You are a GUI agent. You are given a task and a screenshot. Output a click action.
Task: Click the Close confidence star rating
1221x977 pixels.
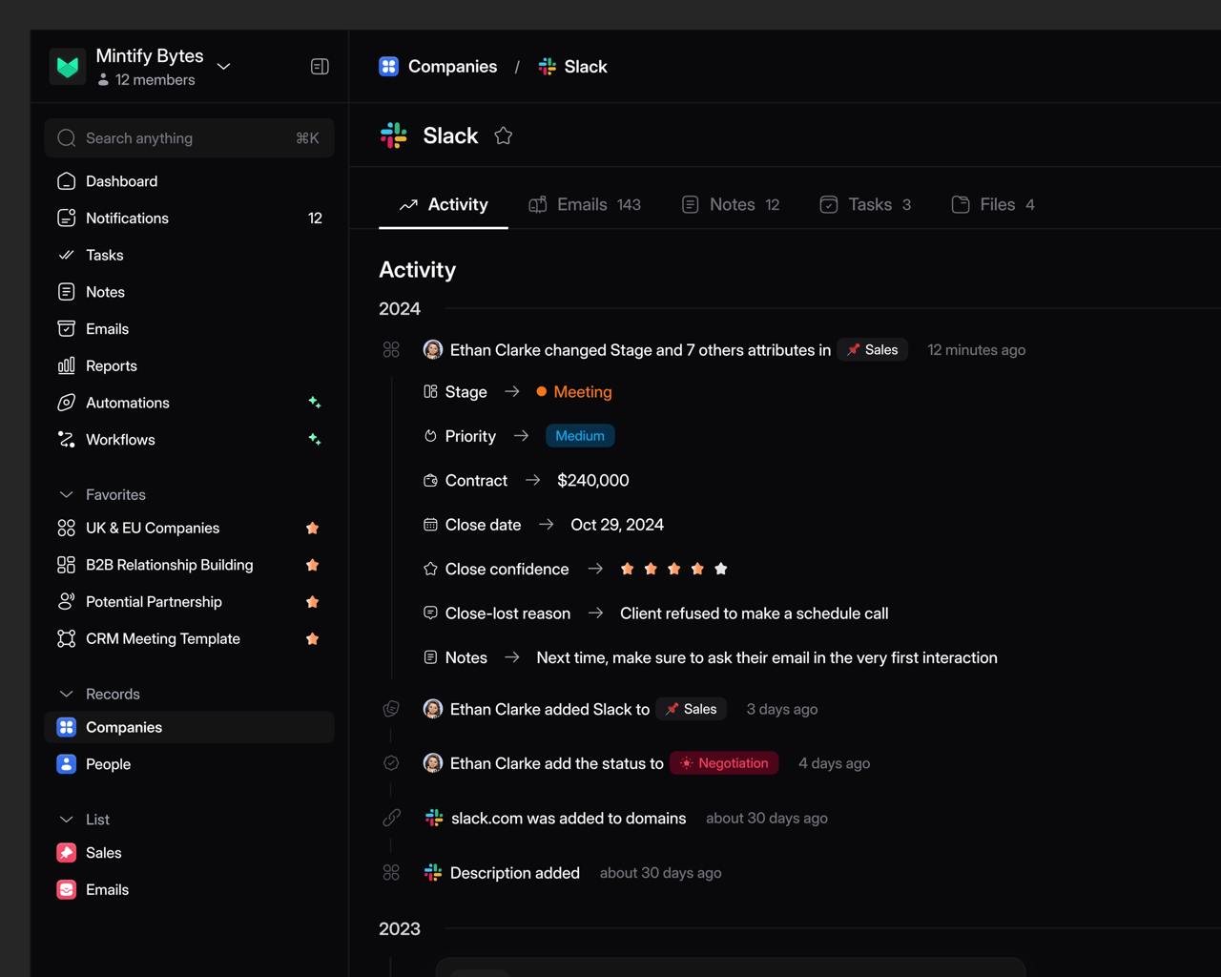[x=673, y=569]
